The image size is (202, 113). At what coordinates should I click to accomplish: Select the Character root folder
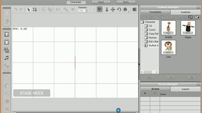[x=150, y=22]
